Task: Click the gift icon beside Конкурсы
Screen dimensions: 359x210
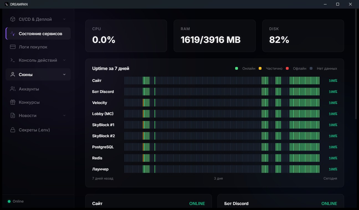Action: tap(12, 102)
